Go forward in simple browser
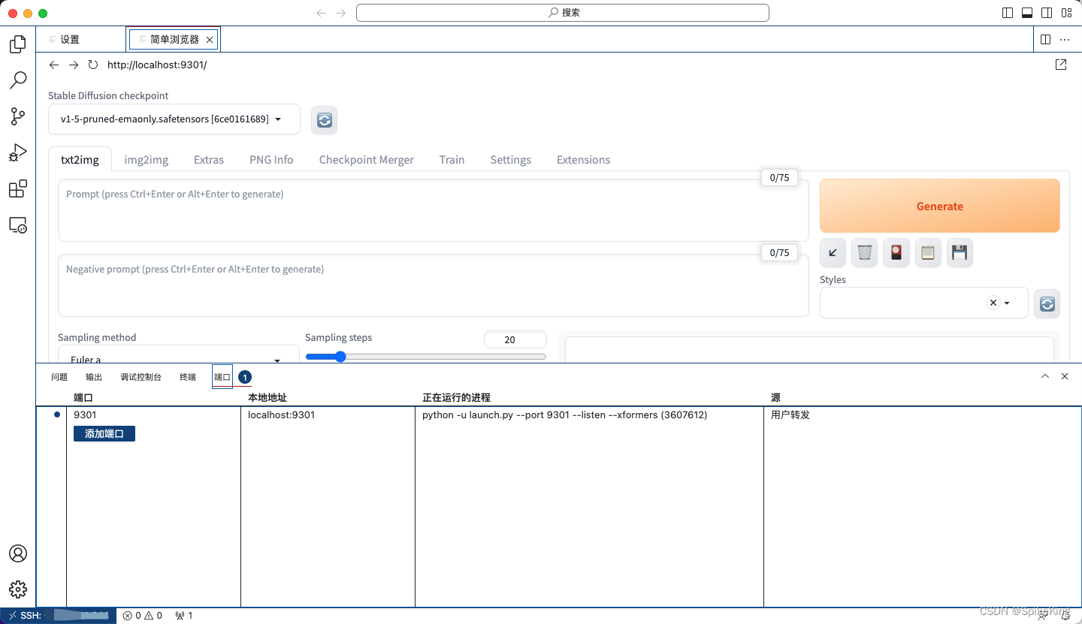Viewport: 1082px width, 624px height. click(x=74, y=65)
